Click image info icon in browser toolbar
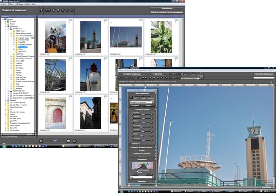277x194 pixels. (41, 10)
